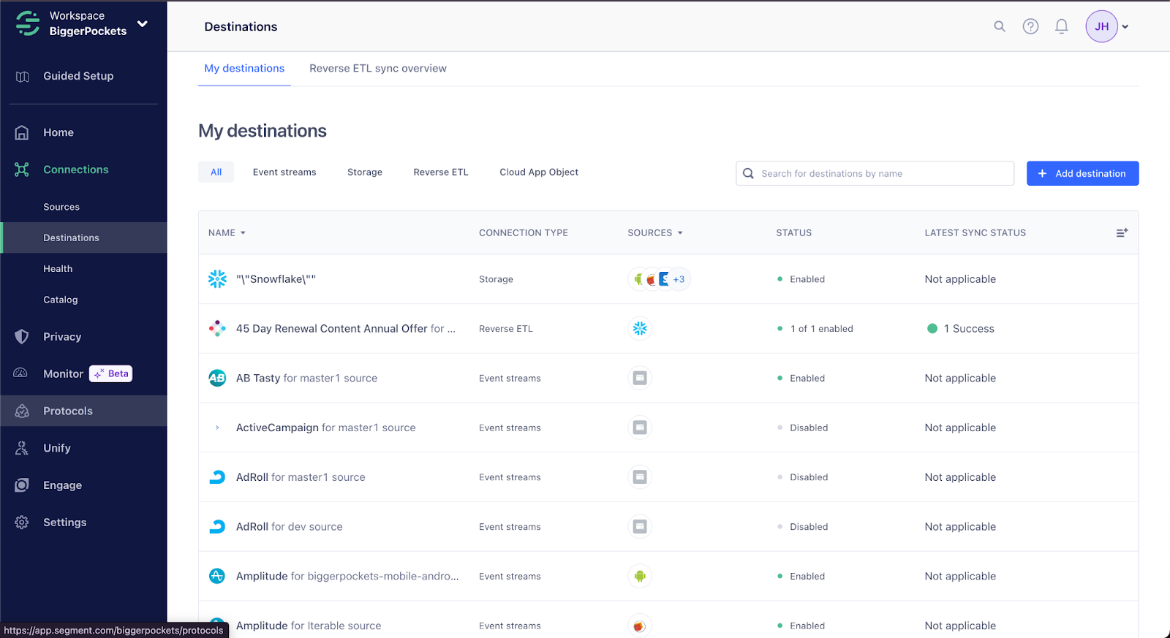Open the AdRoll for dev source destination
This screenshot has height=638, width=1170.
coord(289,527)
